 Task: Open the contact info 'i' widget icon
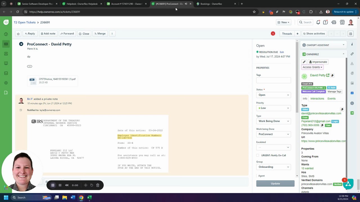click(352, 44)
